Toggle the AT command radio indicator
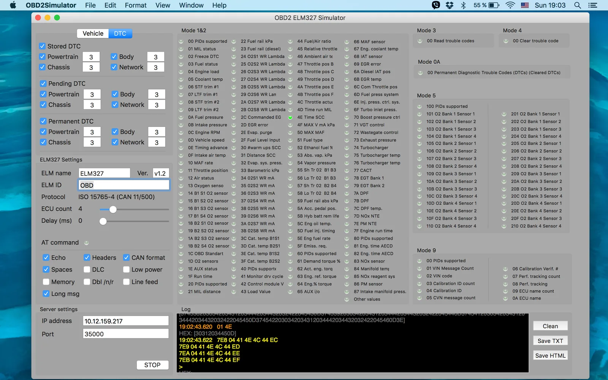608x380 pixels. tap(86, 243)
